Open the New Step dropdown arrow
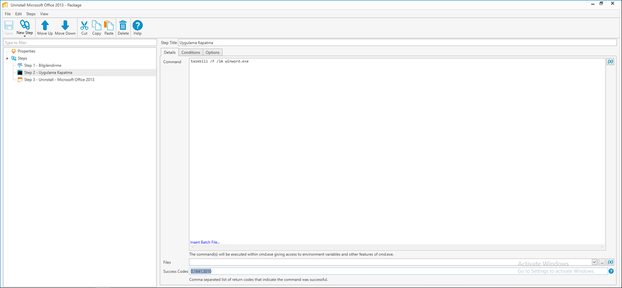This screenshot has height=288, width=622. pyautogui.click(x=25, y=36)
